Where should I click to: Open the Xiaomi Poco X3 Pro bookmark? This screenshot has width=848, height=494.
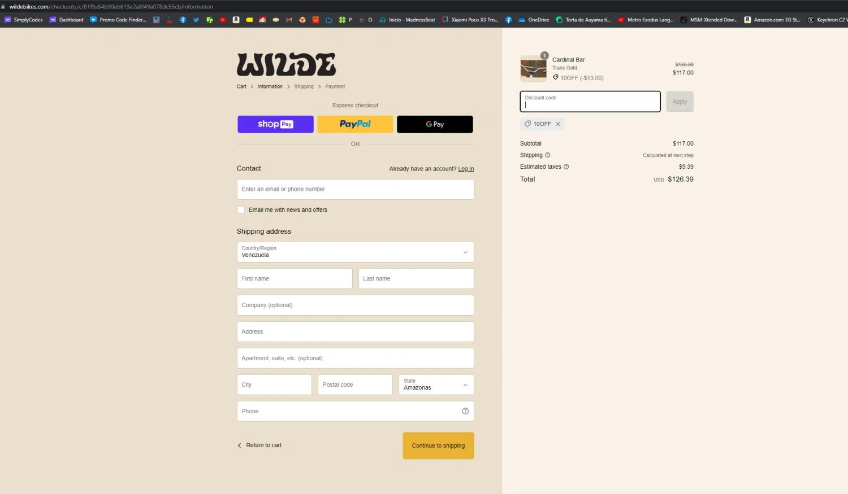pyautogui.click(x=470, y=20)
